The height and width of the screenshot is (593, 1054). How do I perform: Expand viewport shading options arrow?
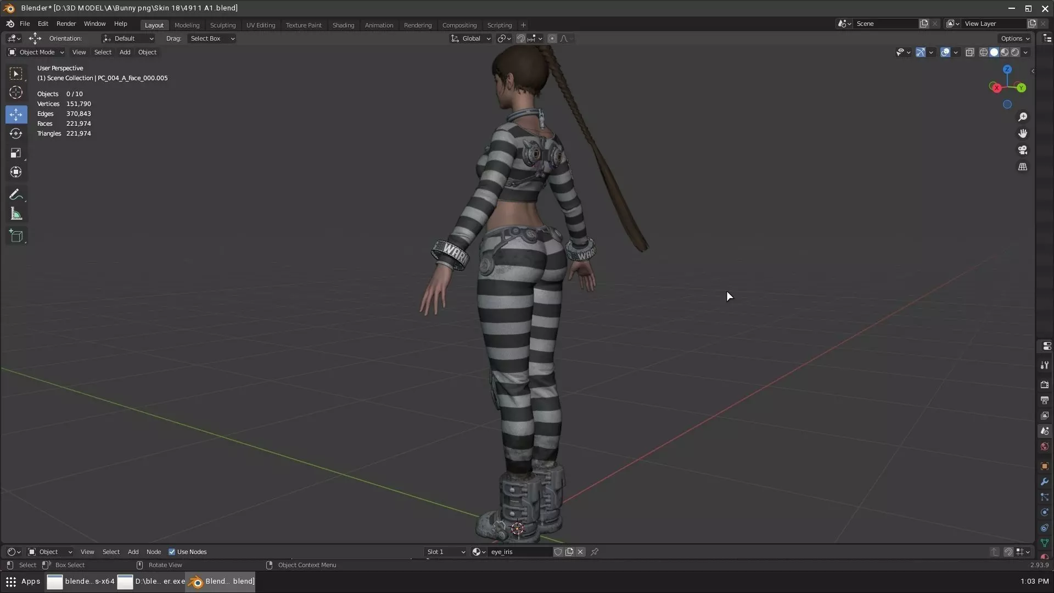[1025, 52]
